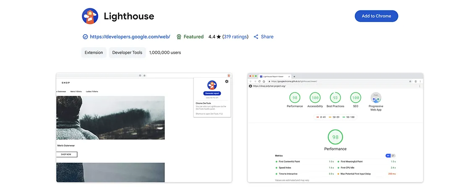Click the Best Practices score 93 gauge
The width and height of the screenshot is (453, 190).
tap(335, 98)
